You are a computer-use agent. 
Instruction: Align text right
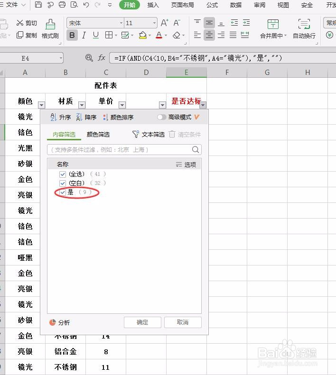click(x=221, y=35)
